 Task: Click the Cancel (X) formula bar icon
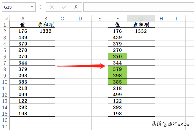pyautogui.click(x=52, y=7)
